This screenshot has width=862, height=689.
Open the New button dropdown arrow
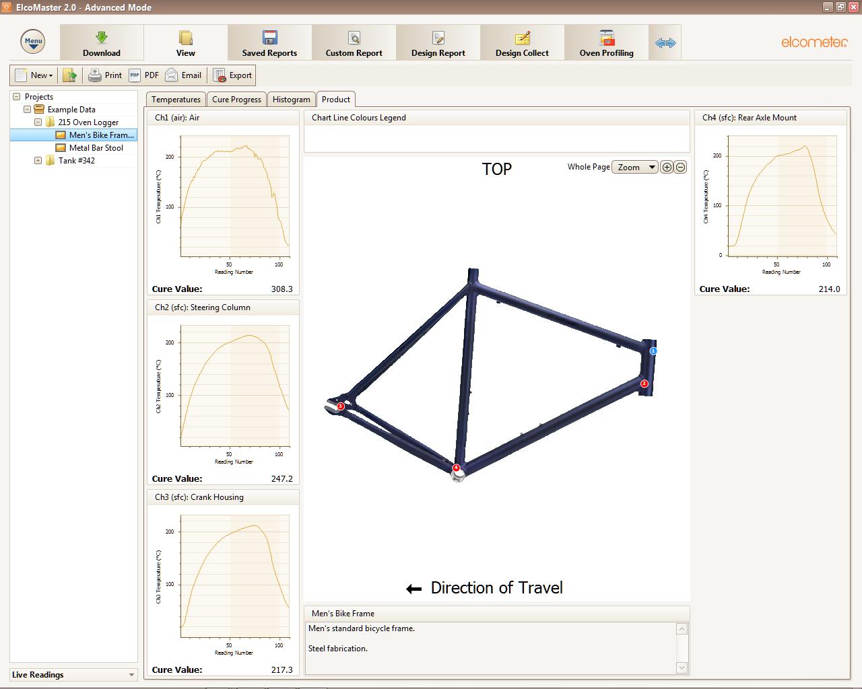tap(51, 76)
